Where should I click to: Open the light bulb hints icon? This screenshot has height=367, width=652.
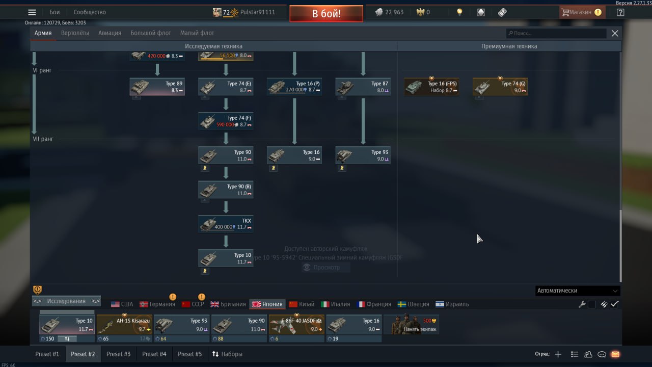(459, 12)
